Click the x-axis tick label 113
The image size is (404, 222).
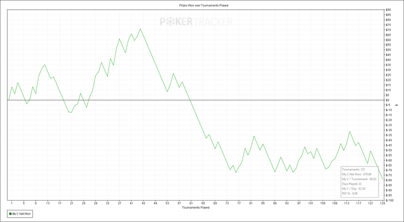coord(346,203)
